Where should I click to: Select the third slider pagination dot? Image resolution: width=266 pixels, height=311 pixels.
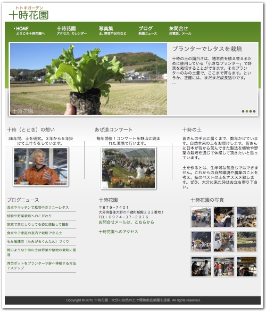251,111
